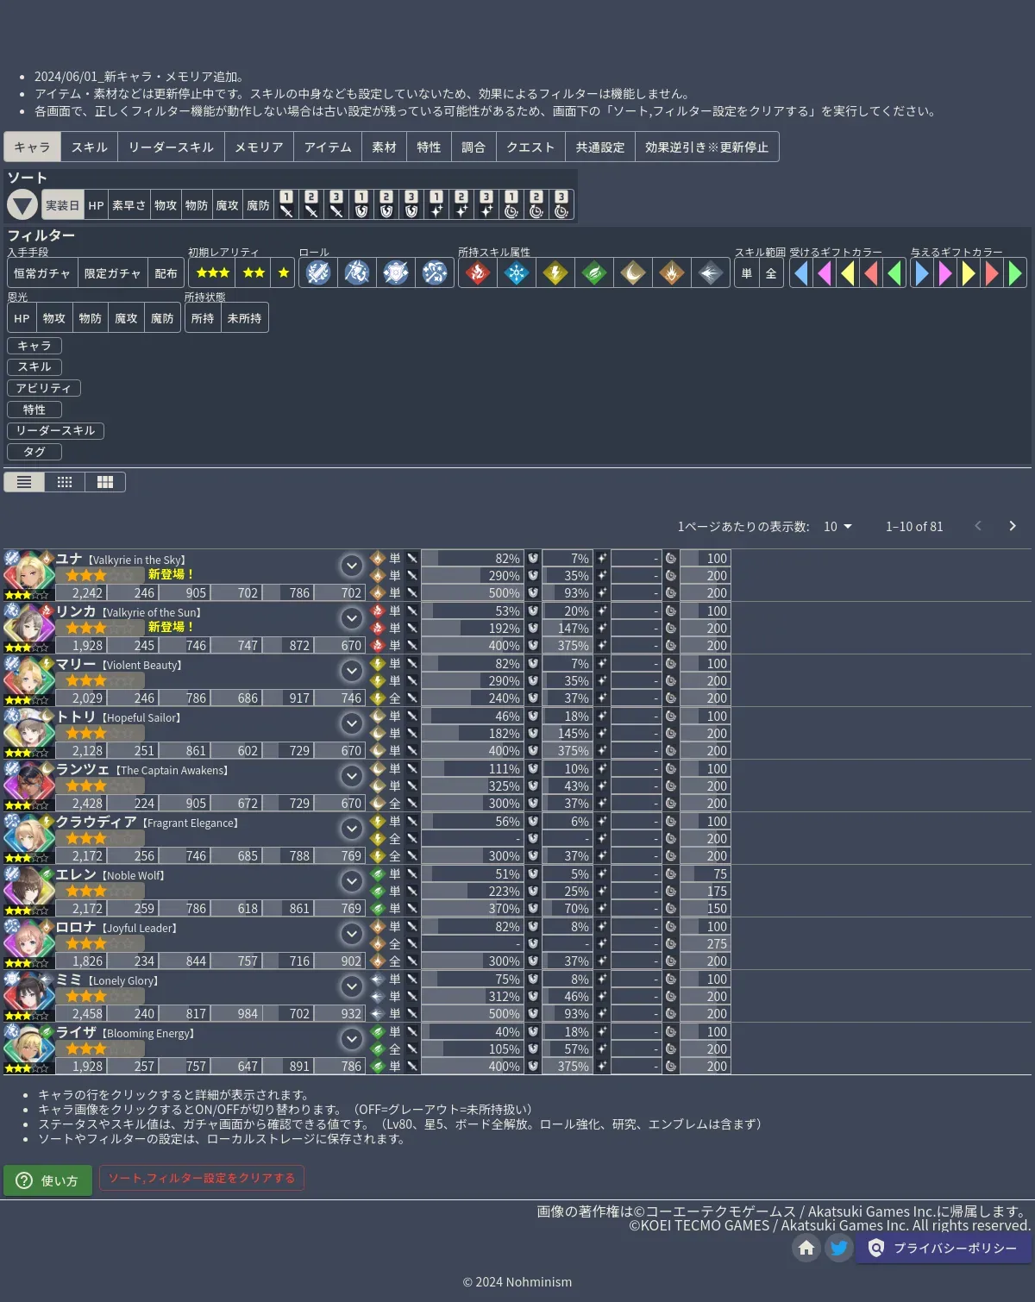Sort by skill 3 sword damage icon
The image size is (1035, 1302).
pyautogui.click(x=337, y=205)
